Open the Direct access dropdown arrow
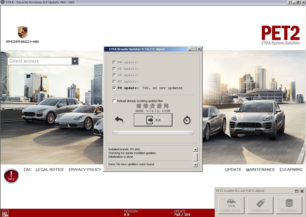 [75, 61]
